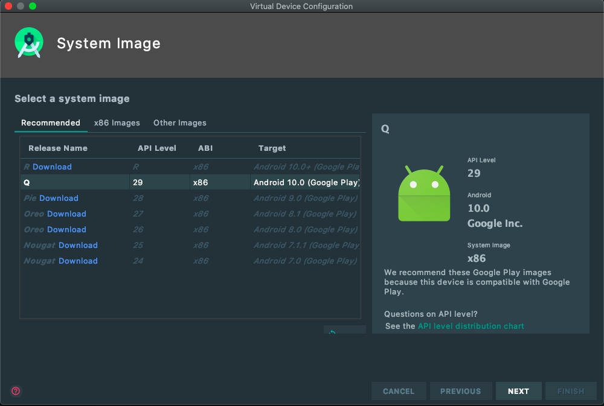Download the Nougat API 25 image
The width and height of the screenshot is (604, 406).
point(78,245)
